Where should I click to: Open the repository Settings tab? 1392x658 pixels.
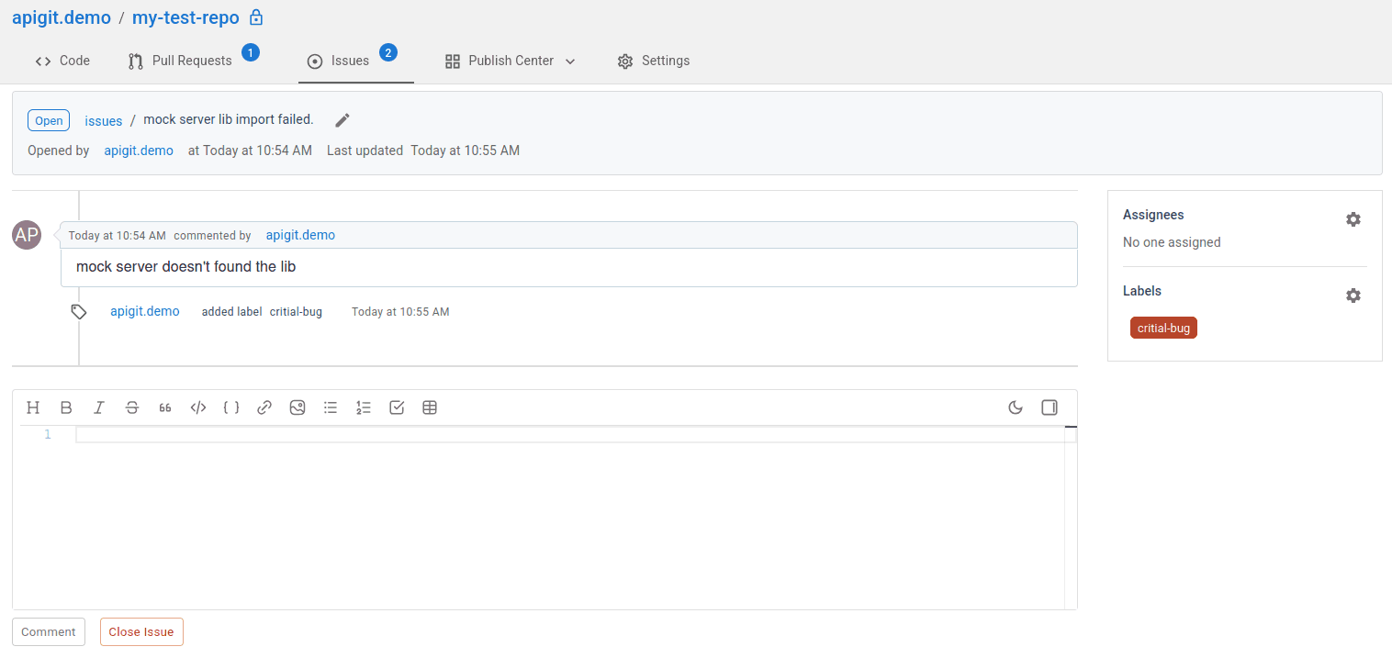(654, 61)
